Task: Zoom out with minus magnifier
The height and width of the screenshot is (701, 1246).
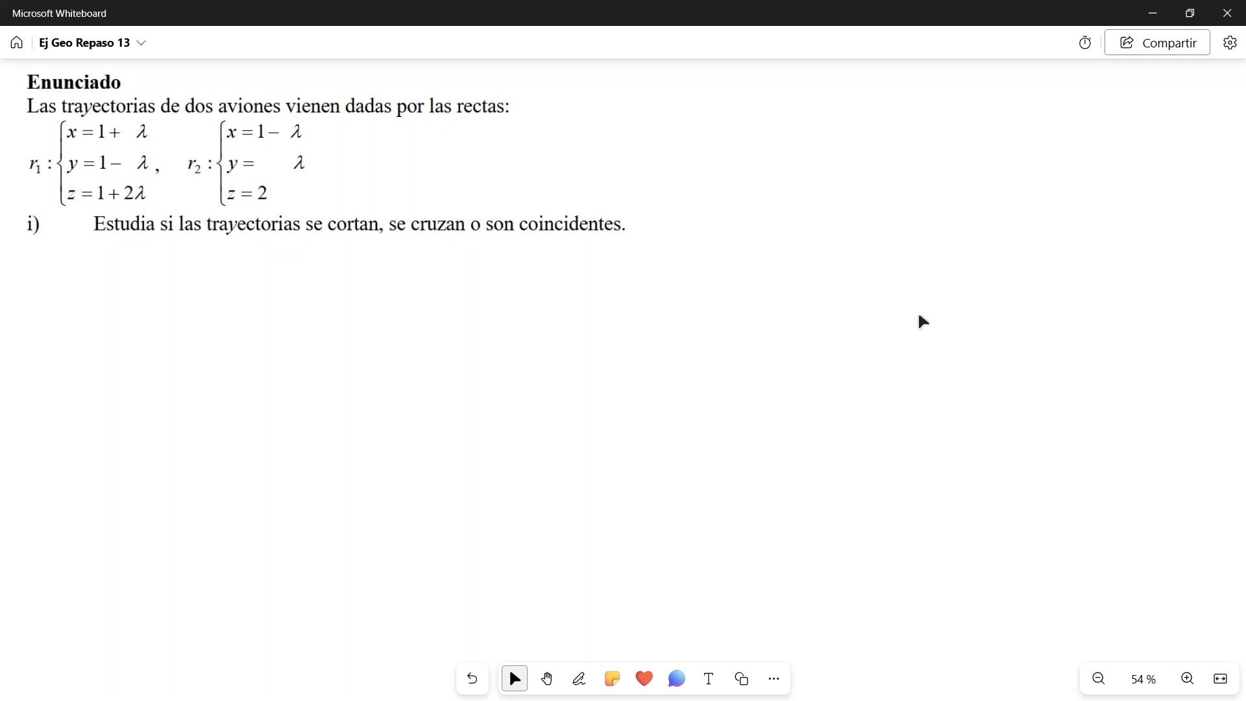Action: point(1099,679)
